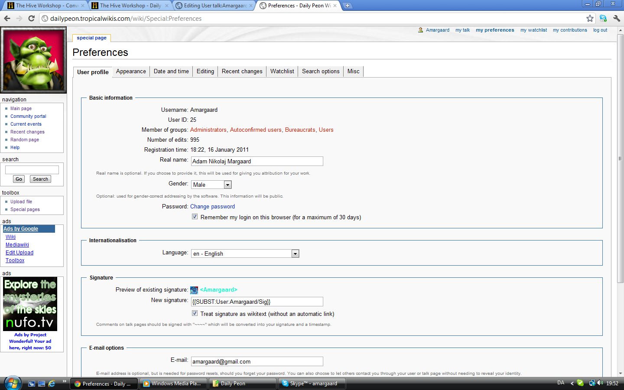Open Main page navigation link

tap(21, 109)
